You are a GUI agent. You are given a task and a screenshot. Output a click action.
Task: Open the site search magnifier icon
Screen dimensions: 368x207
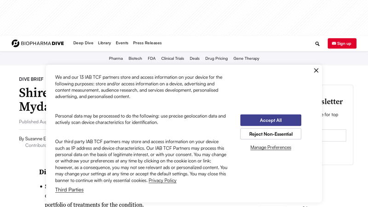317,44
